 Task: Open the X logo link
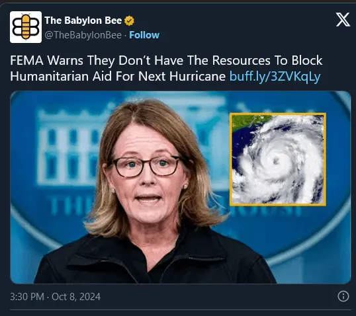click(x=343, y=20)
